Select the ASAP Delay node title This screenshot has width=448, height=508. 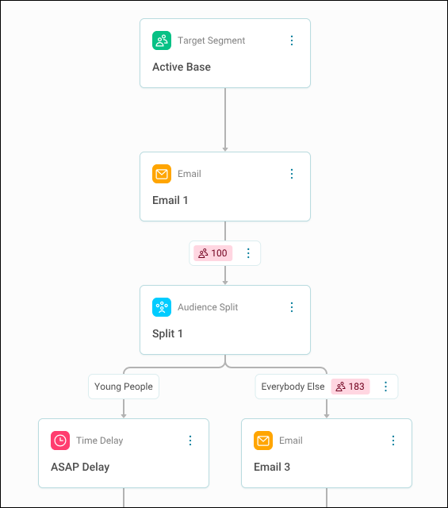tap(80, 468)
